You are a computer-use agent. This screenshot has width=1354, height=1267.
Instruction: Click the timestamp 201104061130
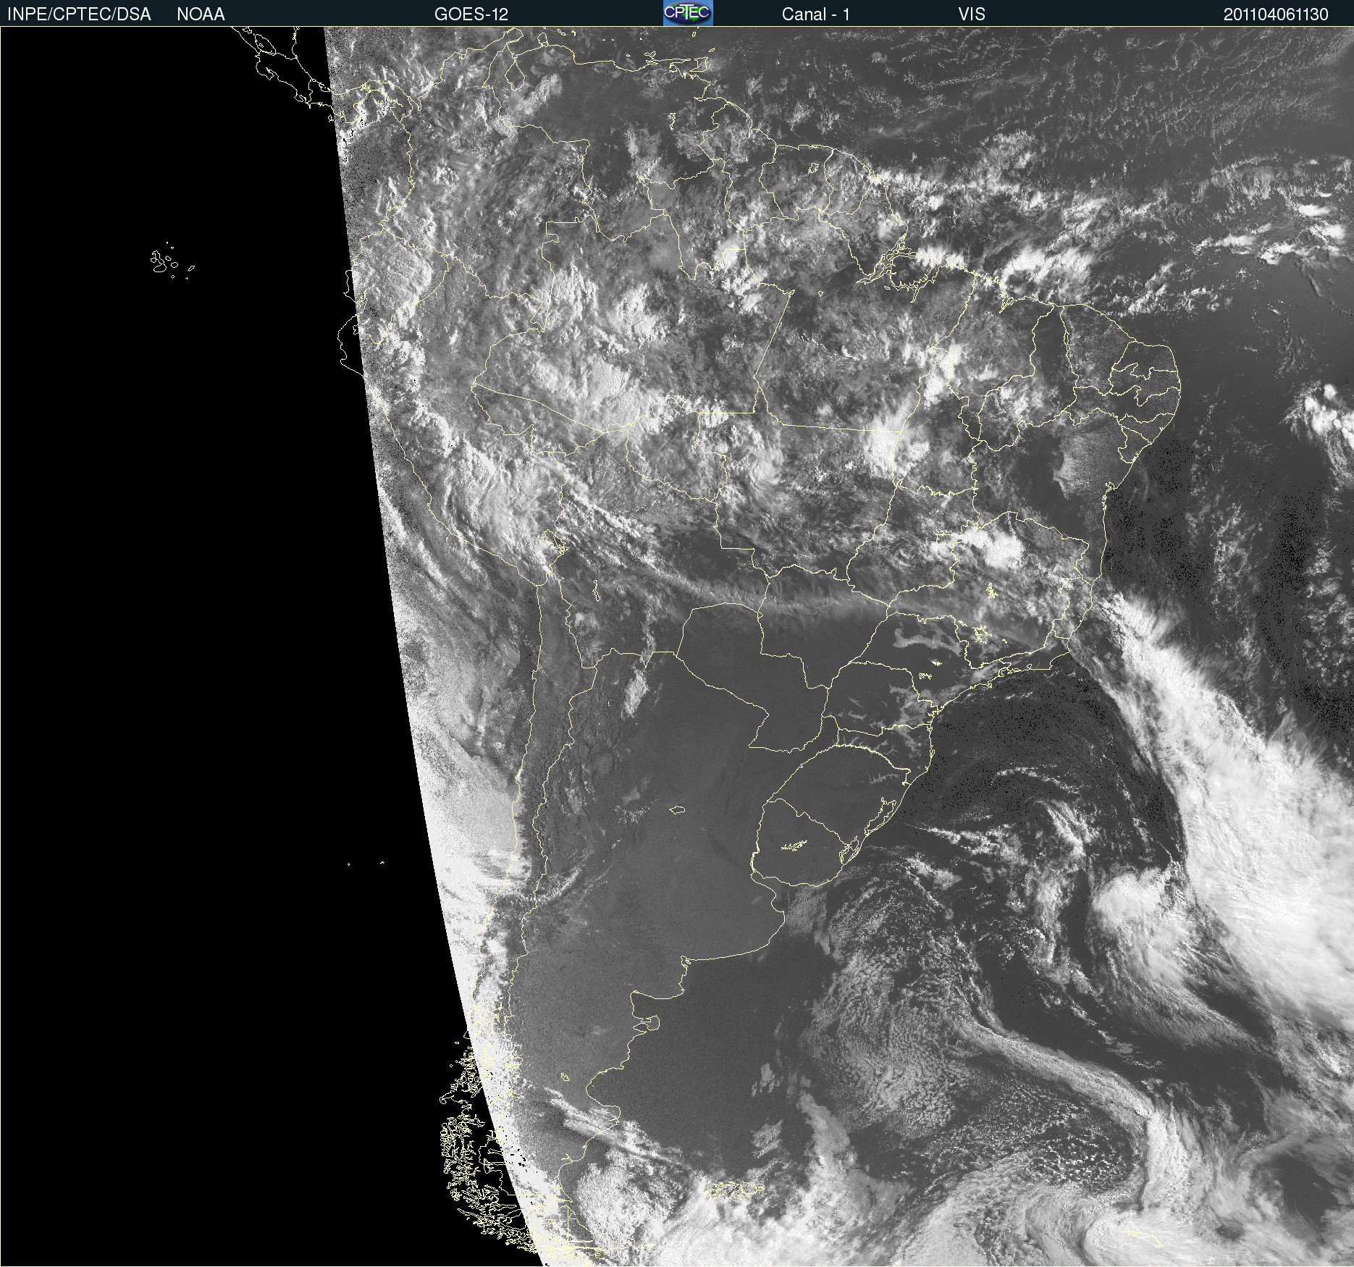[1276, 14]
